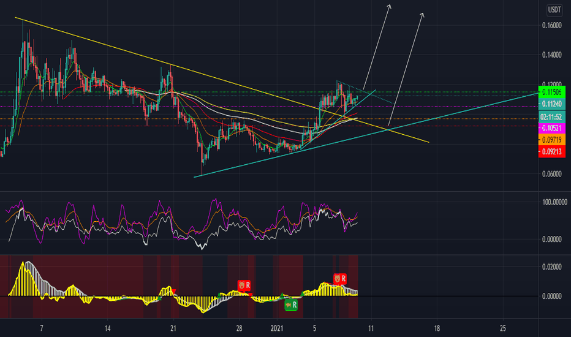Select the green bull R label on the histogram
Viewport: 571px width, 337px height.
tap(291, 305)
